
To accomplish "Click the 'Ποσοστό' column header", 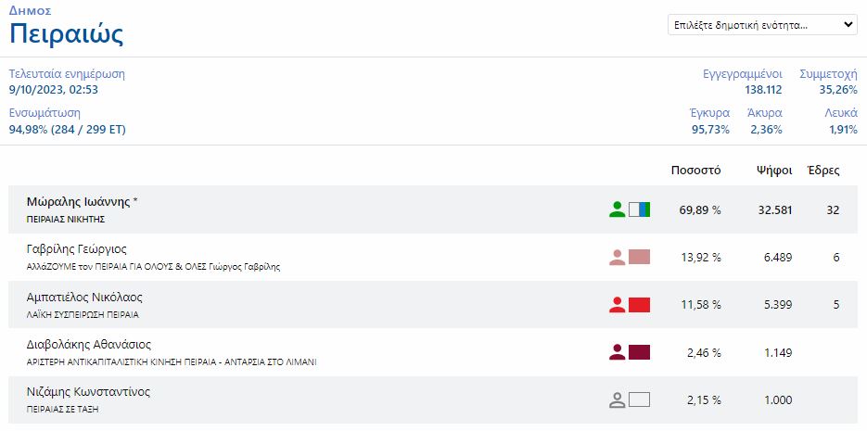I will coord(695,171).
